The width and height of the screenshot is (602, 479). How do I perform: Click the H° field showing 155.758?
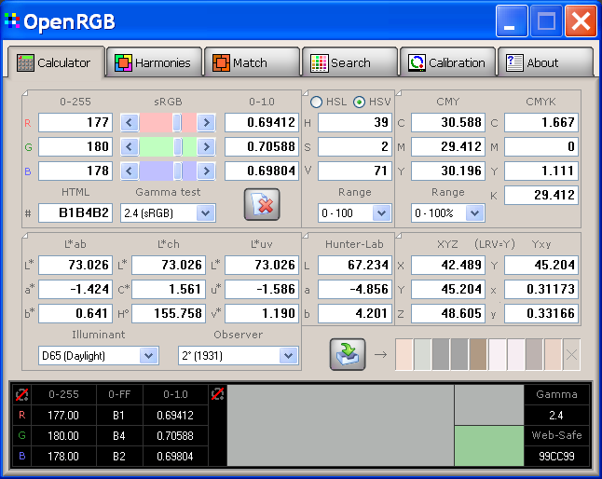click(x=169, y=313)
